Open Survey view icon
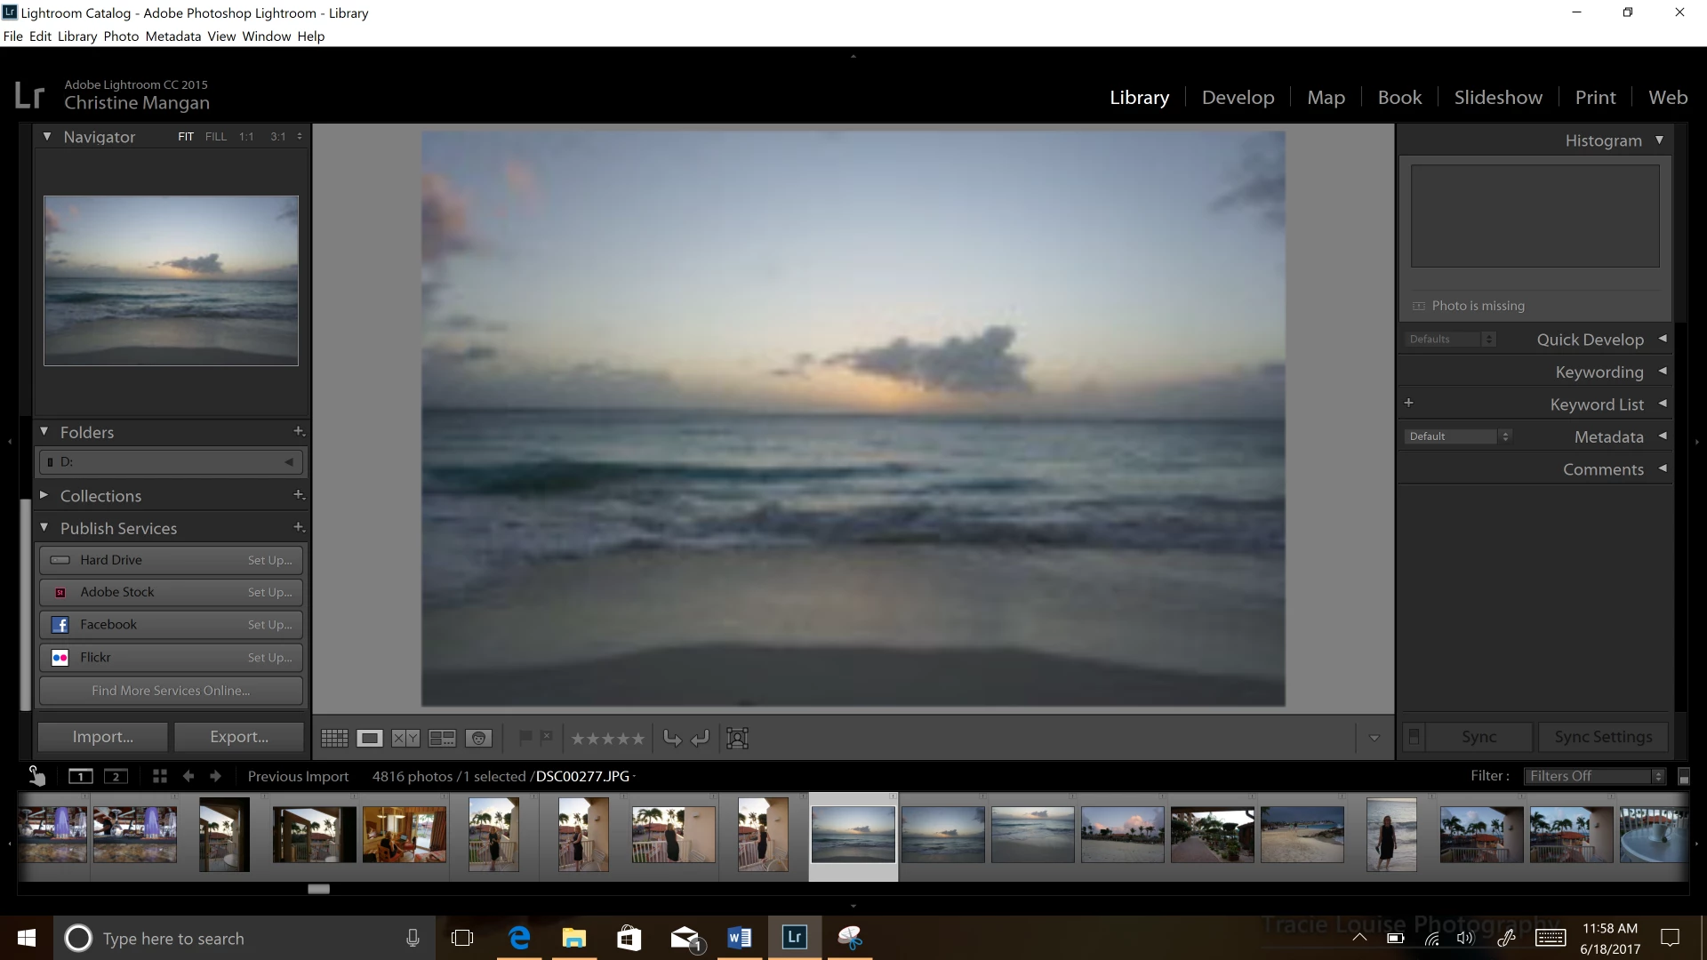Image resolution: width=1707 pixels, height=960 pixels. coord(442,738)
